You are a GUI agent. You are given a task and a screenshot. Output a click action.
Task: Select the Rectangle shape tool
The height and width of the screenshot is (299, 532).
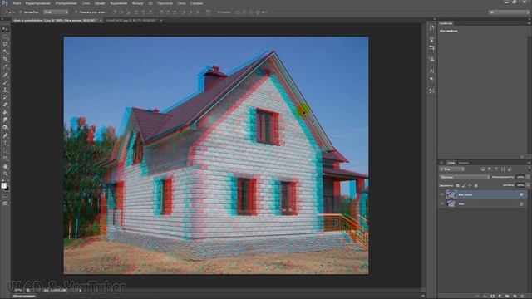[5, 159]
